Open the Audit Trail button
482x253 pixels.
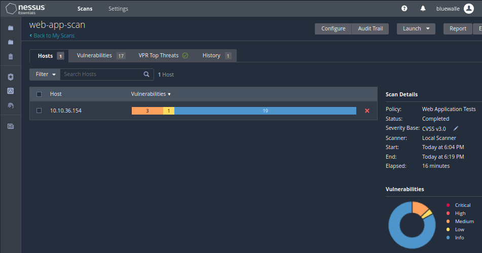pos(370,28)
